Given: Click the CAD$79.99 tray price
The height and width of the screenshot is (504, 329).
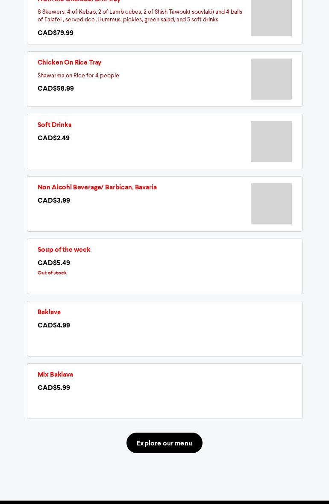Looking at the screenshot, I should pos(56,33).
